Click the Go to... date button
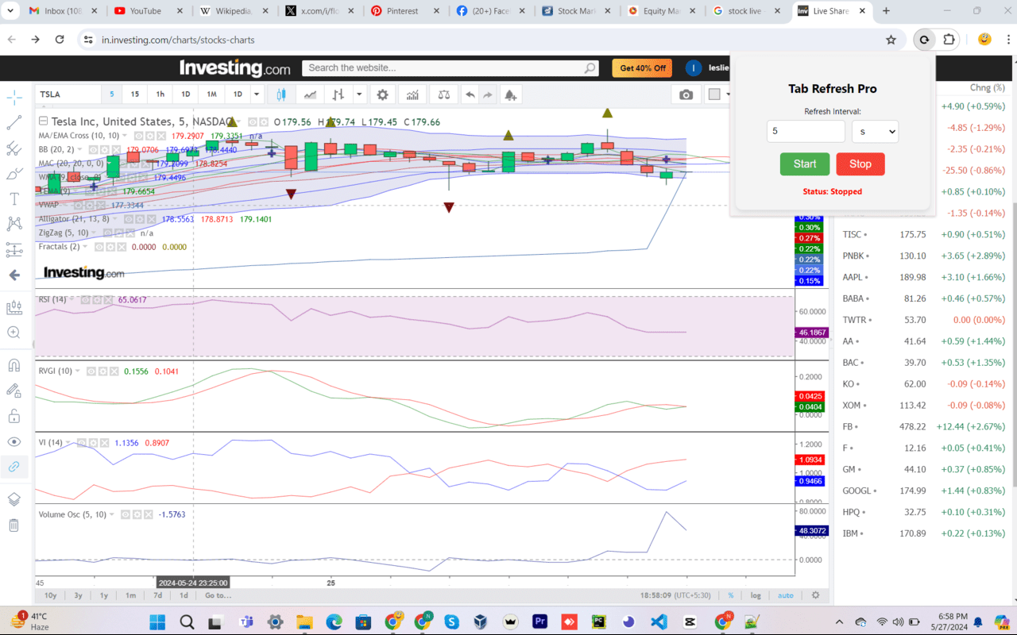 (x=218, y=595)
